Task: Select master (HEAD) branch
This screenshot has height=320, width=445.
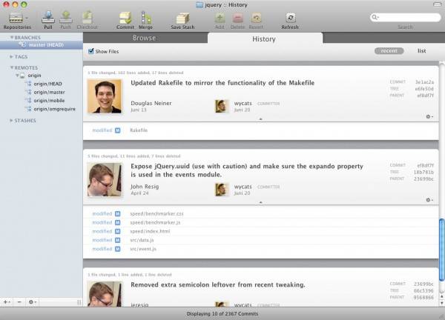Action: (x=42, y=44)
